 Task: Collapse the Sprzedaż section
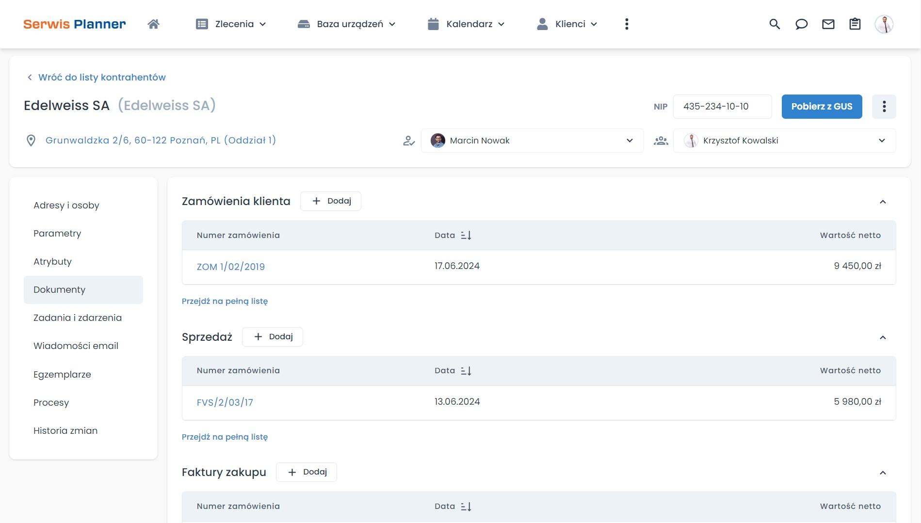tap(883, 337)
